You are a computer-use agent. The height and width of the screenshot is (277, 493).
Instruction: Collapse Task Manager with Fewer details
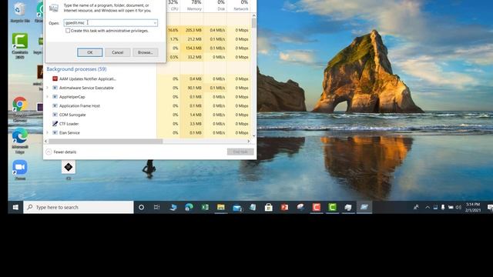pyautogui.click(x=62, y=152)
